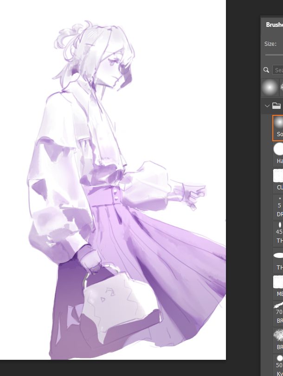Select the 'Ha' hard round brush
283x376 pixels.
click(278, 153)
